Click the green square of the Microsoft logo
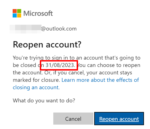This screenshot has height=129, width=150. [19, 11]
